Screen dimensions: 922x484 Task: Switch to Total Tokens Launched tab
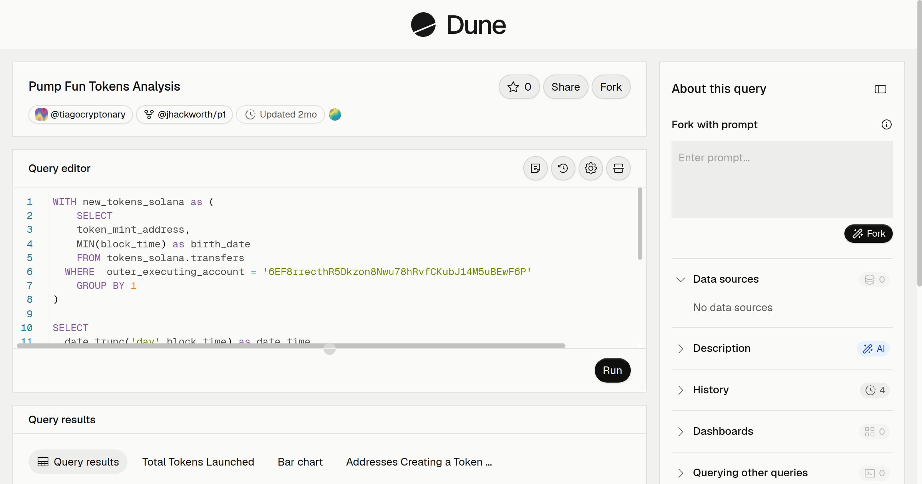198,462
